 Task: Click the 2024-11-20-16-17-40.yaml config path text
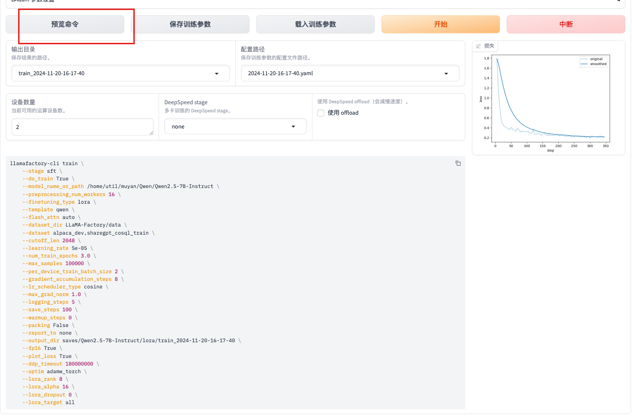tap(281, 73)
